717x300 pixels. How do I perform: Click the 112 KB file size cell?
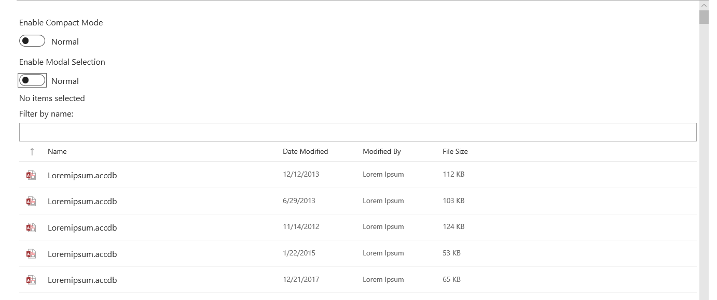(453, 174)
